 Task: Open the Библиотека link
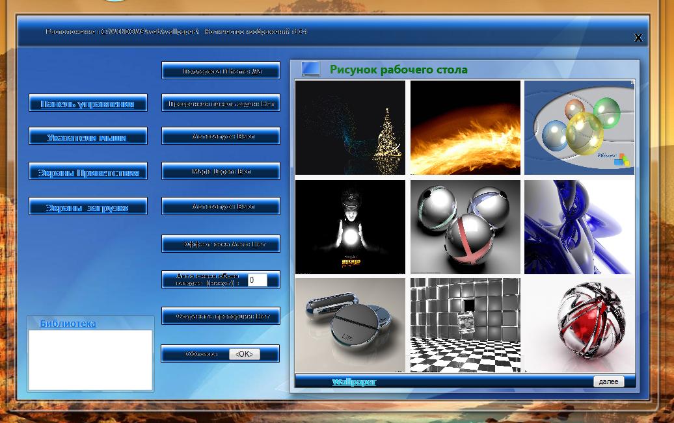pyautogui.click(x=68, y=324)
